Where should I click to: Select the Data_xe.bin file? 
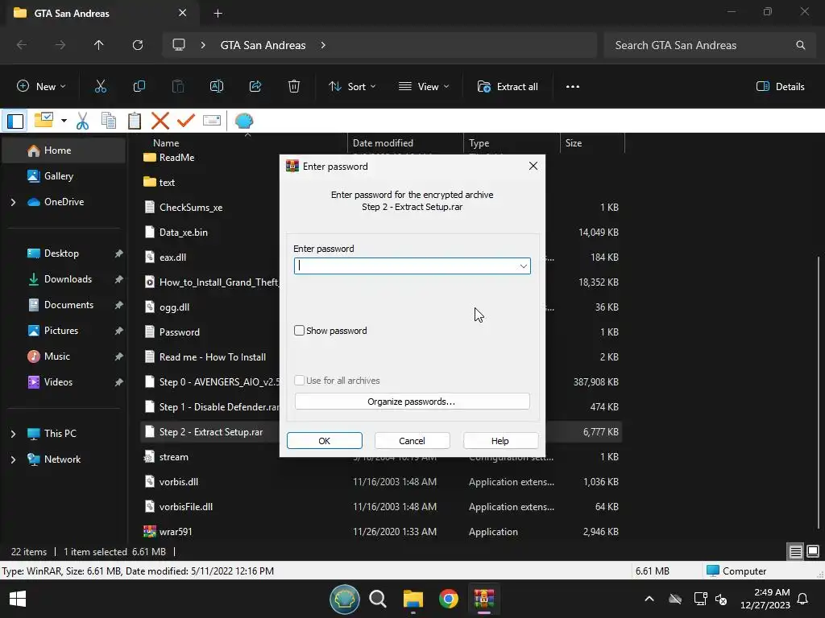click(x=184, y=233)
